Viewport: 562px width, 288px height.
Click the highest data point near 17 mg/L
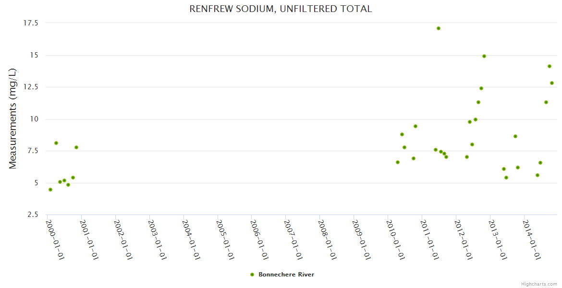point(439,28)
